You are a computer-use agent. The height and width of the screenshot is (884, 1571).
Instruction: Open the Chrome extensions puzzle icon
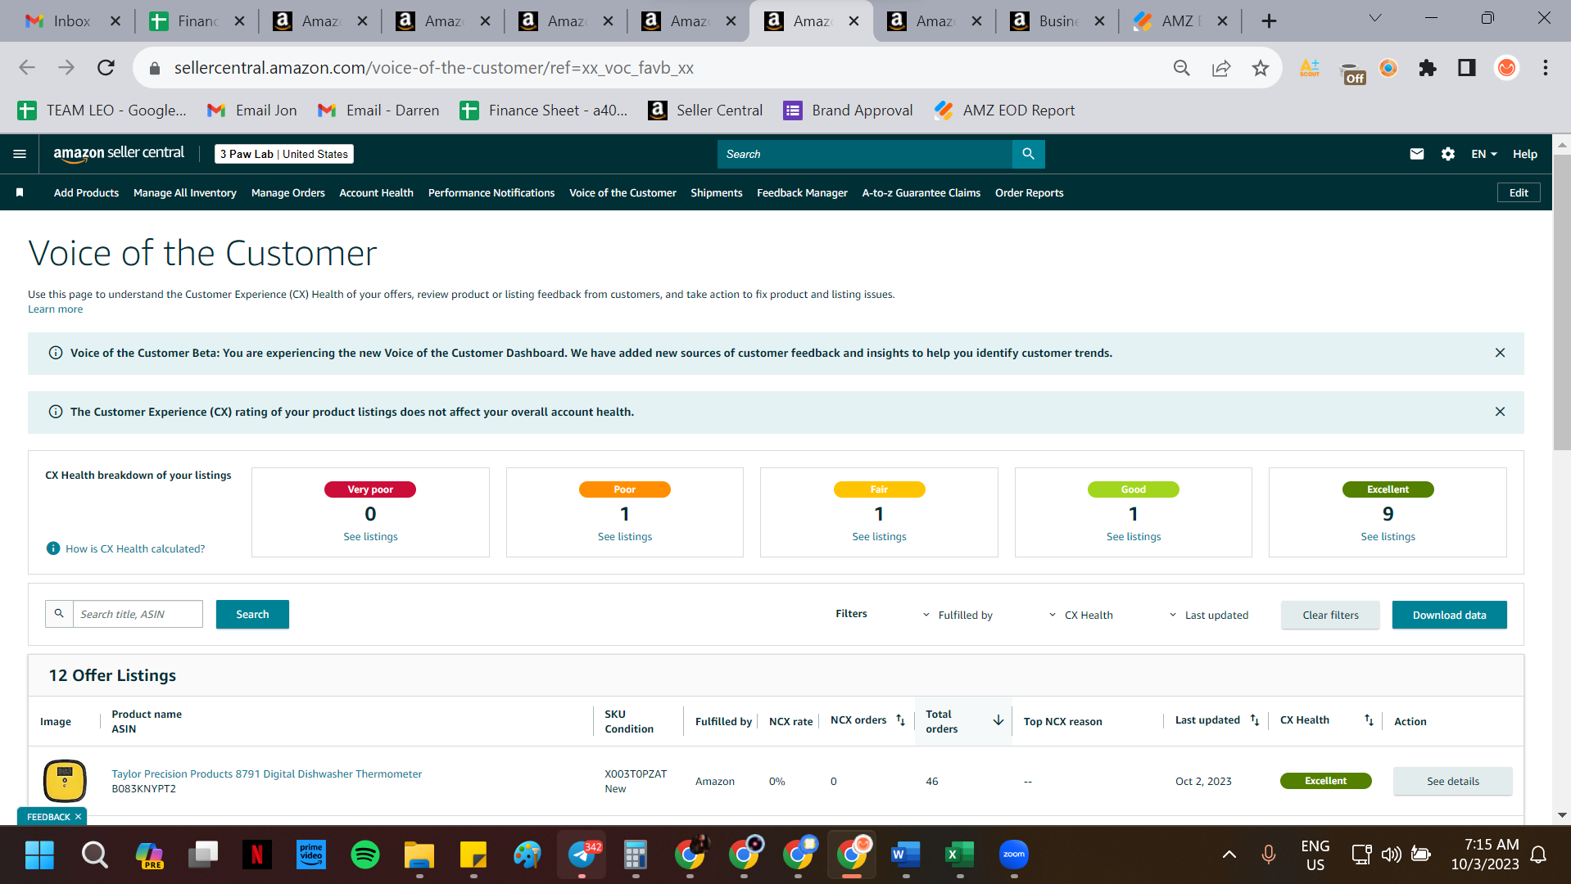pyautogui.click(x=1427, y=68)
